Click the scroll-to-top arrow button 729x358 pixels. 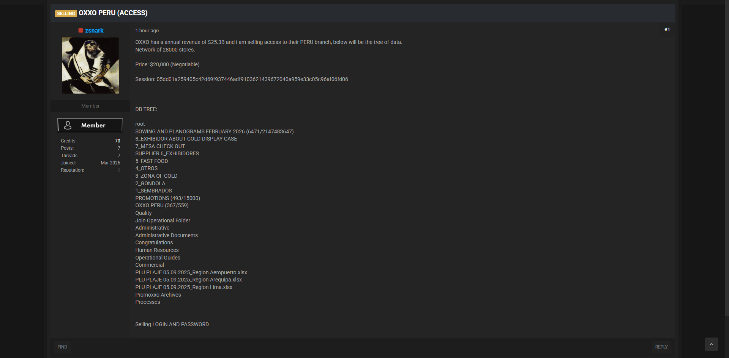711,344
